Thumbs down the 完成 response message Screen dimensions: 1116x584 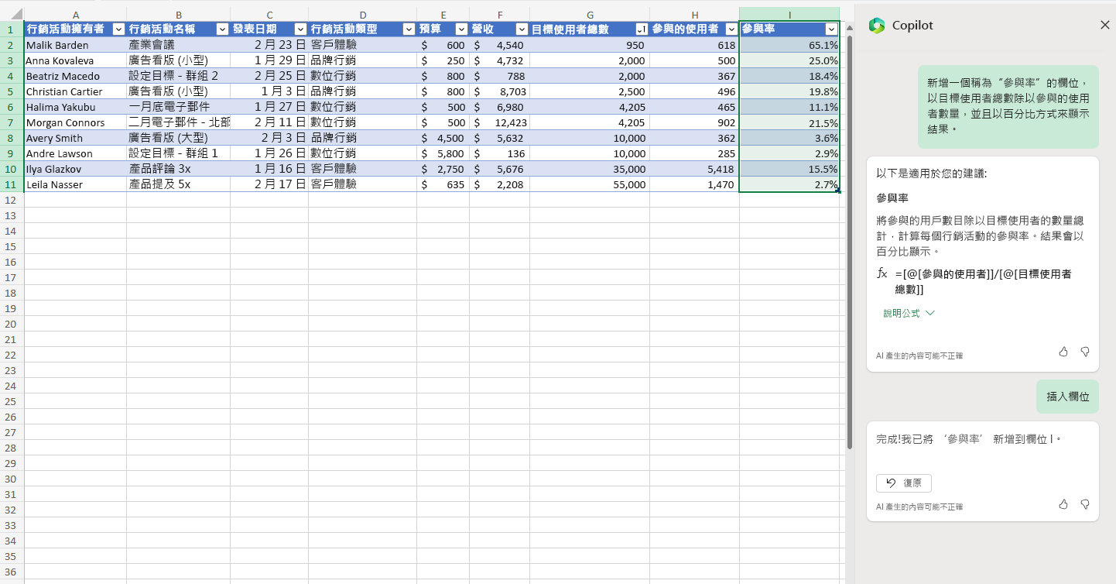pyautogui.click(x=1085, y=504)
